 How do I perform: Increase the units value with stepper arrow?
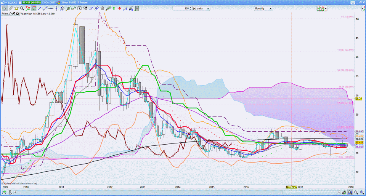tap(191, 7)
